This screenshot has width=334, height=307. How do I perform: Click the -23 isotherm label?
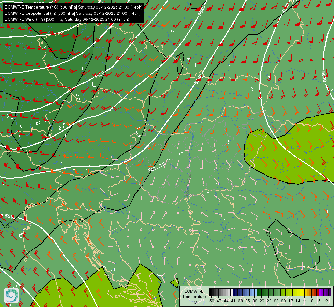[x=9, y=225]
